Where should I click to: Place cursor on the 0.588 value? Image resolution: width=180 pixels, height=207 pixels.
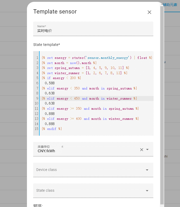point(50,83)
